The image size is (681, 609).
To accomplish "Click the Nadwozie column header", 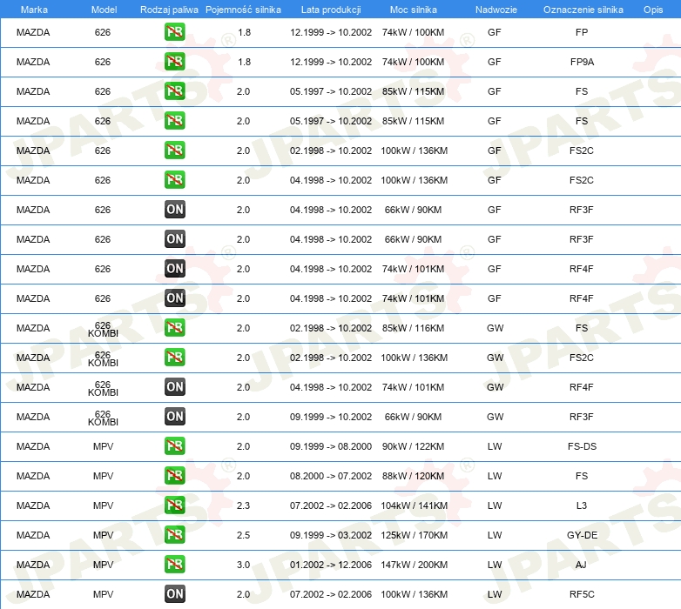I will 496,10.
